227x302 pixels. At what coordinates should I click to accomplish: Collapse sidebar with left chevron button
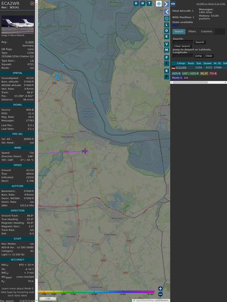[166, 12]
